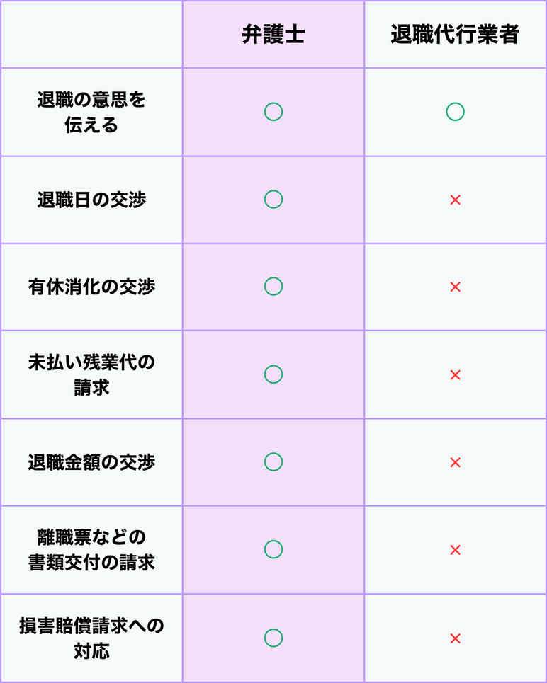The height and width of the screenshot is (683, 547).
Task: Click the 退職の意思を伝える row label
Action: (91, 113)
